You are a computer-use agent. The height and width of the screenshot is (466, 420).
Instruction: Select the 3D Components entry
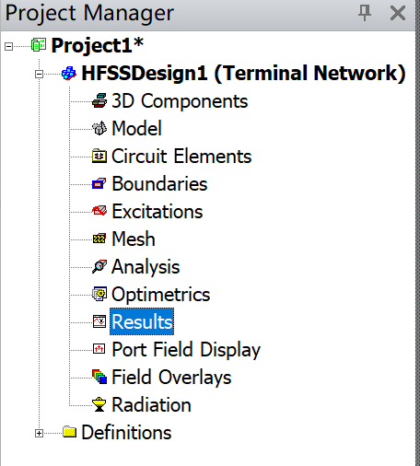click(180, 101)
